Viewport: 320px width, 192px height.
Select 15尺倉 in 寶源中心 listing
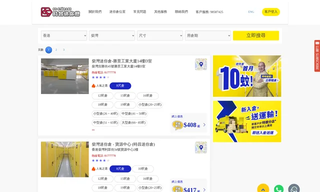[125, 178]
